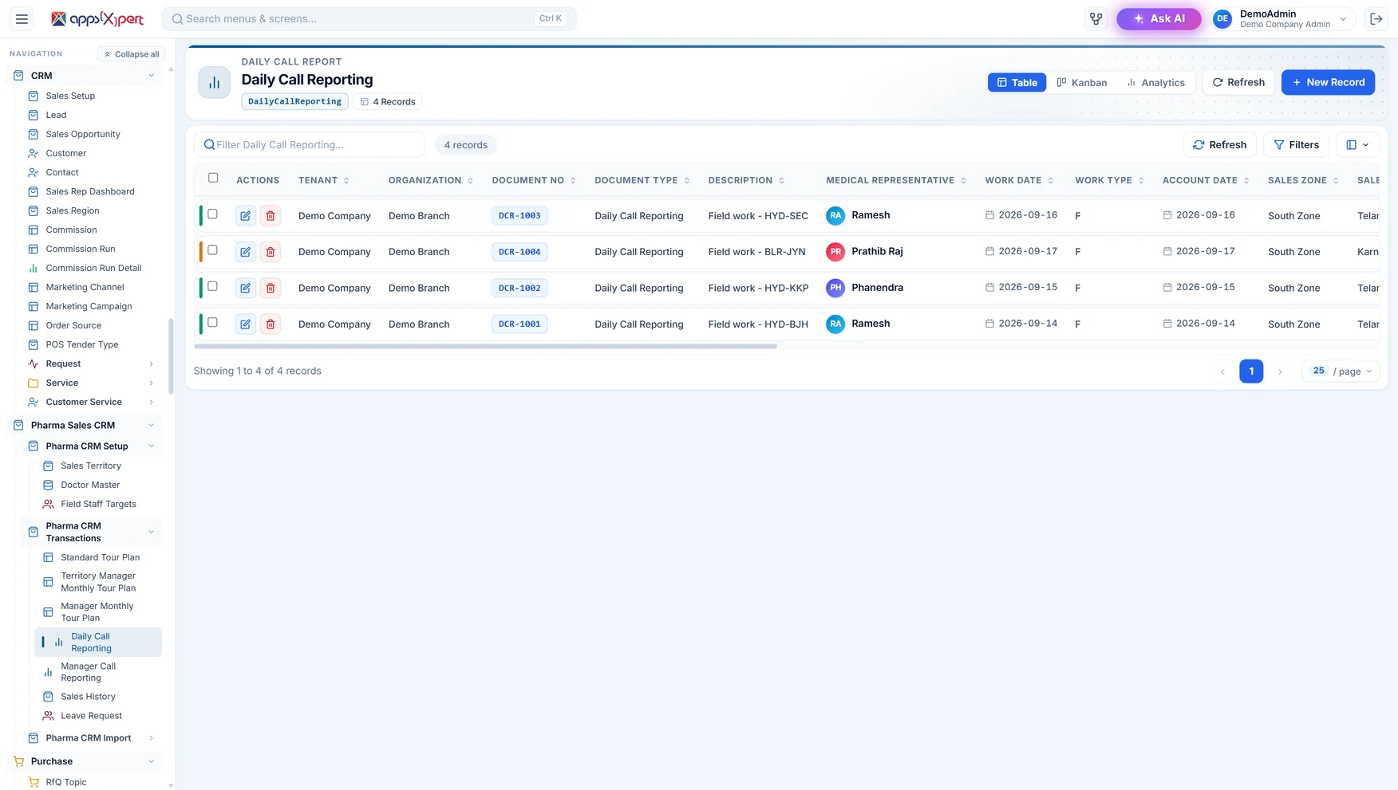Click Collapse all in navigation
Image resolution: width=1398 pixels, height=790 pixels.
[132, 54]
